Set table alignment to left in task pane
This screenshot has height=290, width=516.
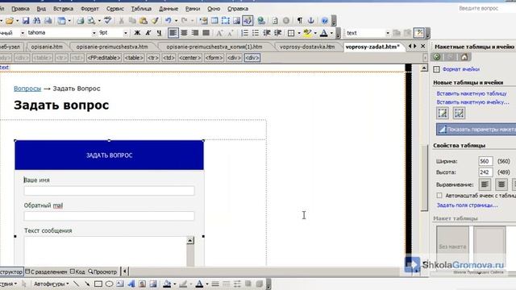[x=485, y=184]
